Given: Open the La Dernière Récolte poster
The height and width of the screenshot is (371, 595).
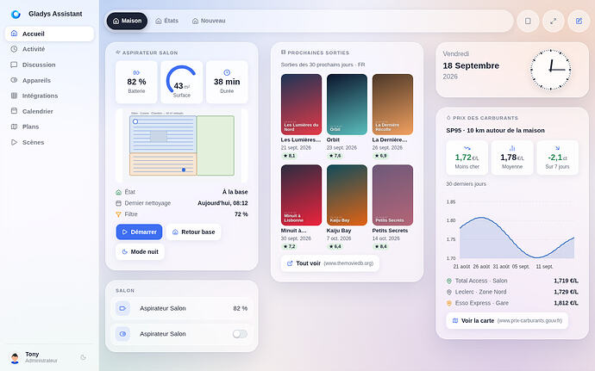Looking at the screenshot, I should coord(392,104).
